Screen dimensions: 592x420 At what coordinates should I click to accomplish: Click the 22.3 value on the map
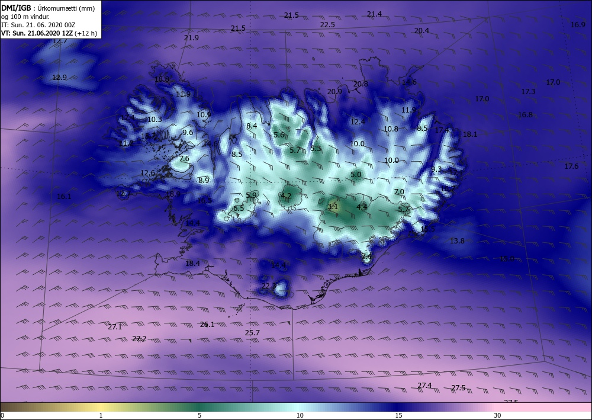click(269, 286)
